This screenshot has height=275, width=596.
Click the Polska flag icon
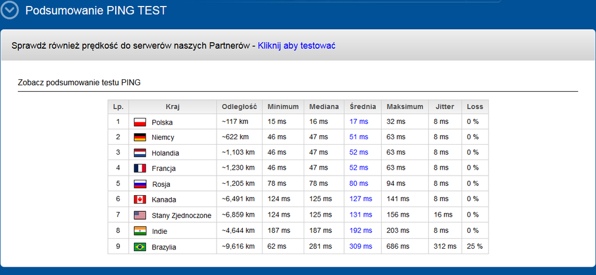coord(140,122)
